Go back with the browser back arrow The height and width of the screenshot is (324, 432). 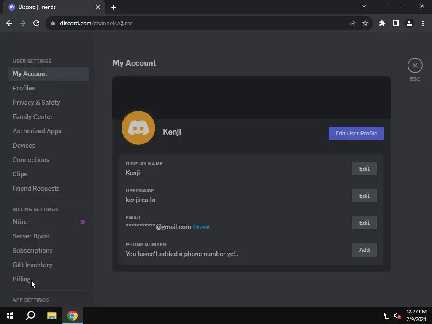click(9, 24)
